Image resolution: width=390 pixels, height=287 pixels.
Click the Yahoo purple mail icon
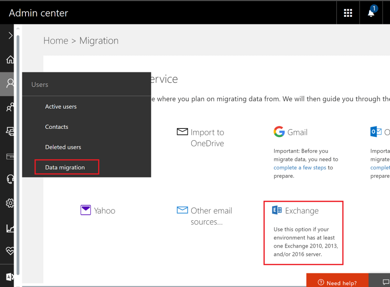pos(86,210)
